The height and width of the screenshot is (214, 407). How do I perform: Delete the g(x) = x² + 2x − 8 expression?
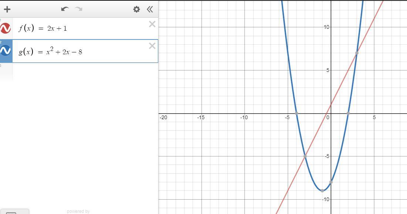pos(152,46)
